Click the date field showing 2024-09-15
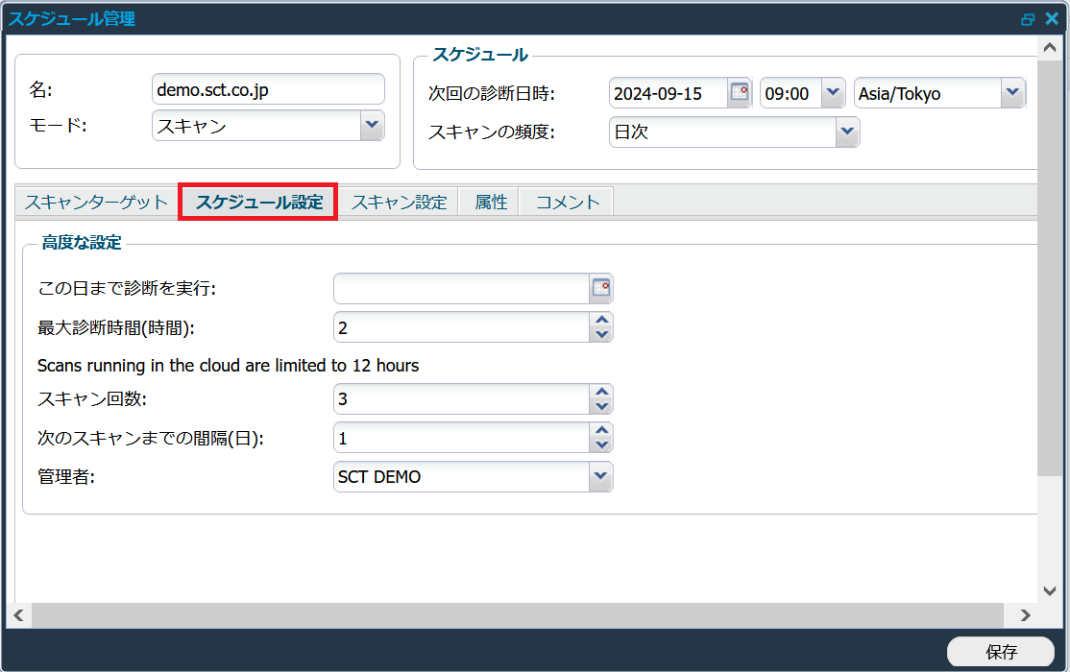 pyautogui.click(x=669, y=93)
